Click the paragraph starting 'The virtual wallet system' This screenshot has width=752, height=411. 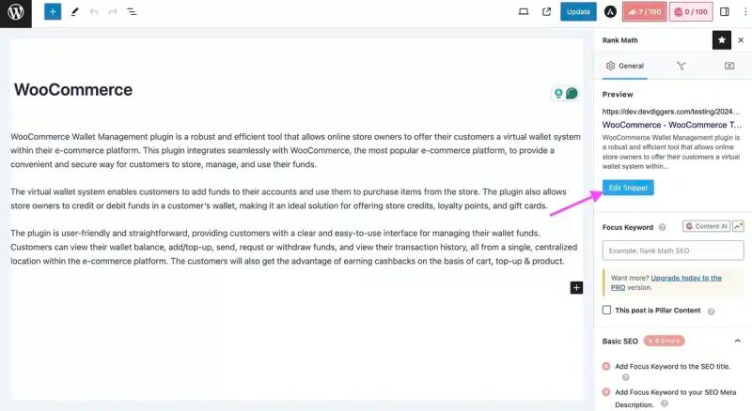pos(289,198)
